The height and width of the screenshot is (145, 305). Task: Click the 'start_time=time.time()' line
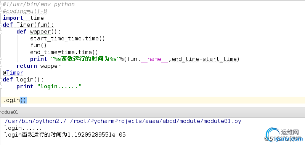tap(67, 38)
